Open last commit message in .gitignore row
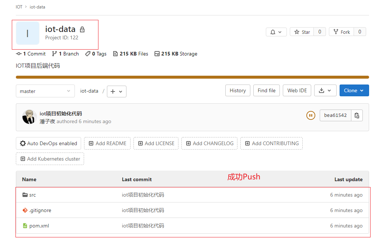The image size is (389, 251). (143, 210)
